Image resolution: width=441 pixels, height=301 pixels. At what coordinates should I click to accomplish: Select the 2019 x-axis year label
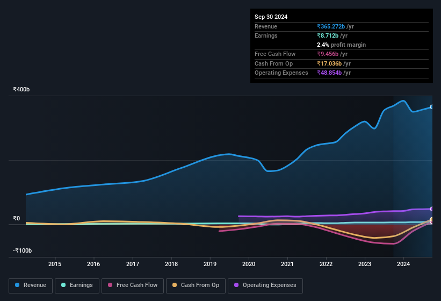[210, 264]
